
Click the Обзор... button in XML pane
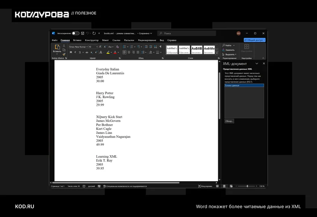[x=229, y=121]
